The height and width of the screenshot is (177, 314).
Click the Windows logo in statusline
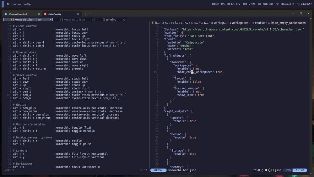266,170
